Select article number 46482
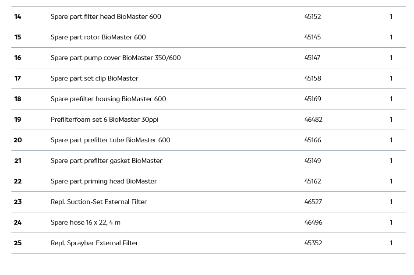This screenshot has width=414, height=275. point(313,120)
